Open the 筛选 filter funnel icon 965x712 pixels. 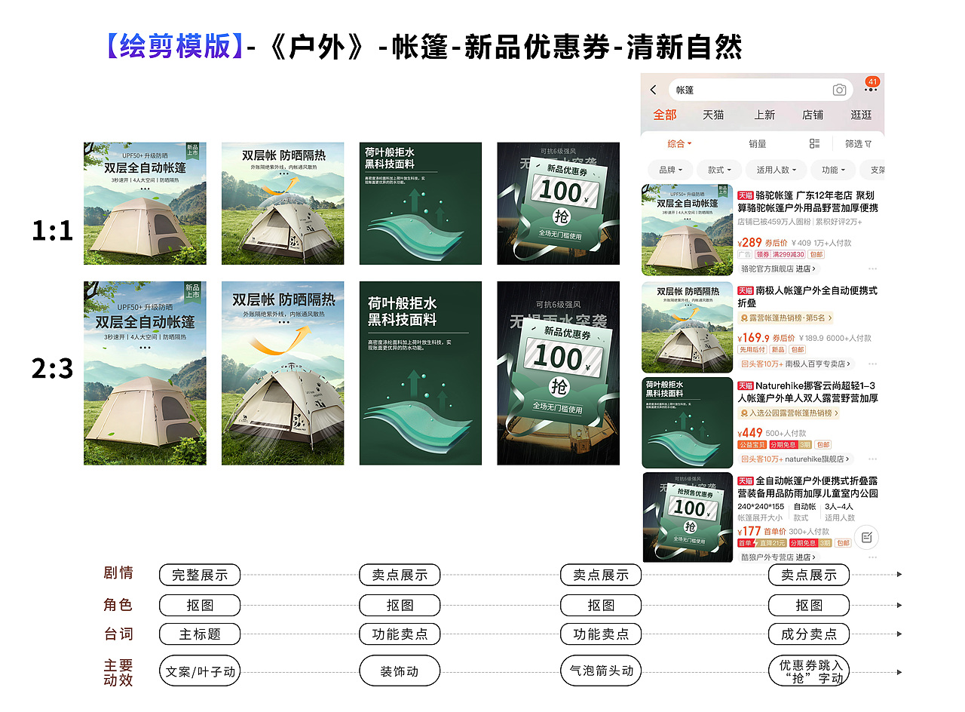pos(857,144)
